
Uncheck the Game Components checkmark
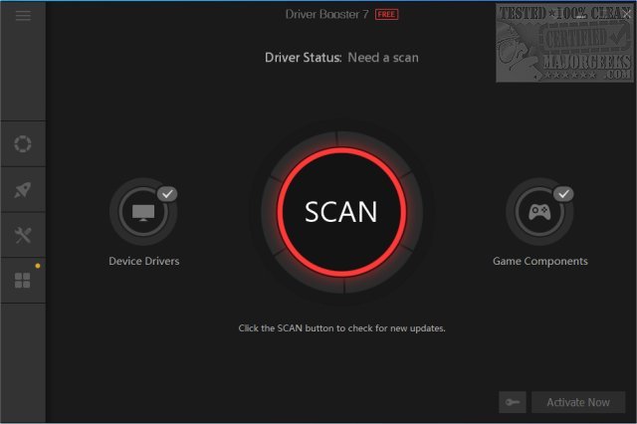pyautogui.click(x=564, y=193)
